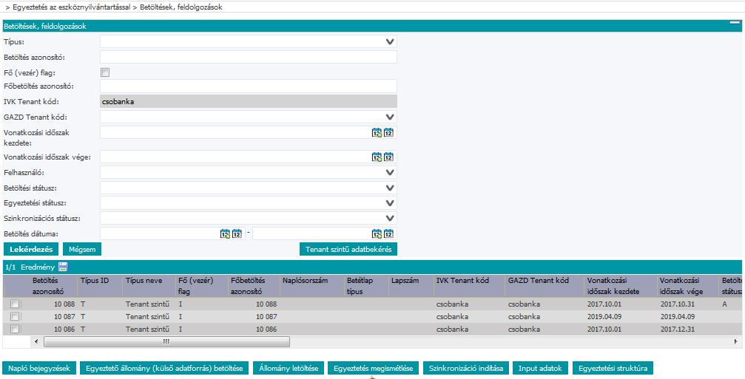Click the GAZD Tenant kód column header
The image size is (745, 379).
click(x=539, y=280)
